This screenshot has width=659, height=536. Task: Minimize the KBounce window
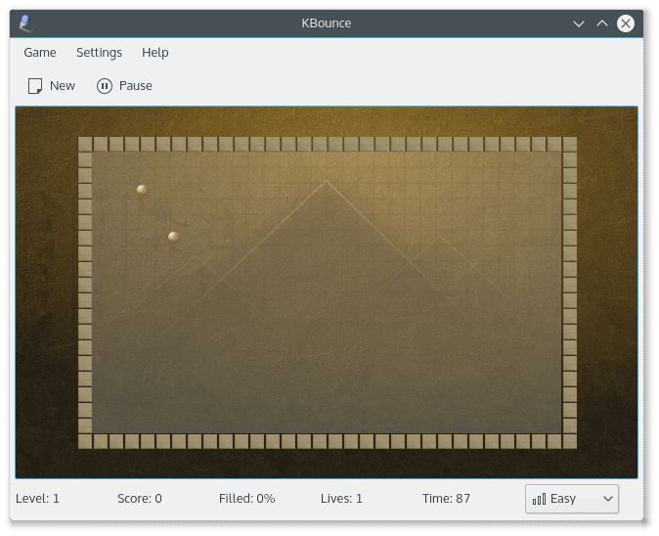(579, 23)
